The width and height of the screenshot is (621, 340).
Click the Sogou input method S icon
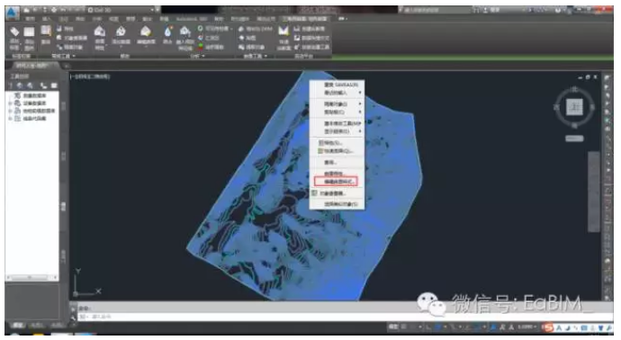[x=548, y=327]
